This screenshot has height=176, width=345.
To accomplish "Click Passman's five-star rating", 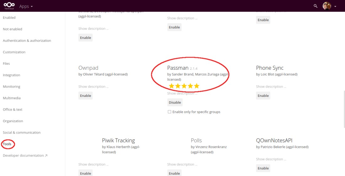I will click(184, 86).
